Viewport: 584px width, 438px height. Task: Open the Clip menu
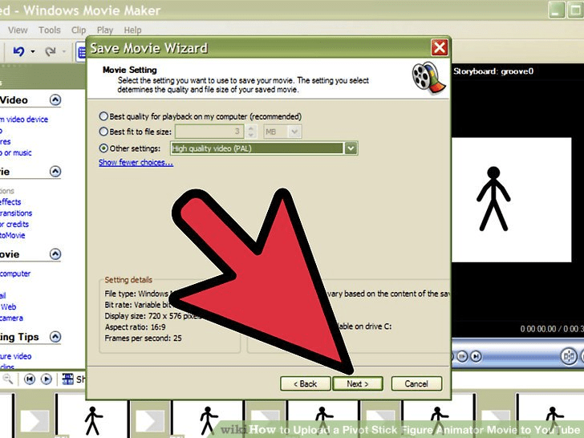(x=79, y=30)
